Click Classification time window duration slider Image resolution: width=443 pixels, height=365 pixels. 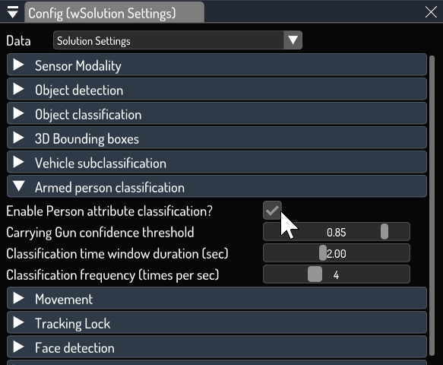pos(336,253)
